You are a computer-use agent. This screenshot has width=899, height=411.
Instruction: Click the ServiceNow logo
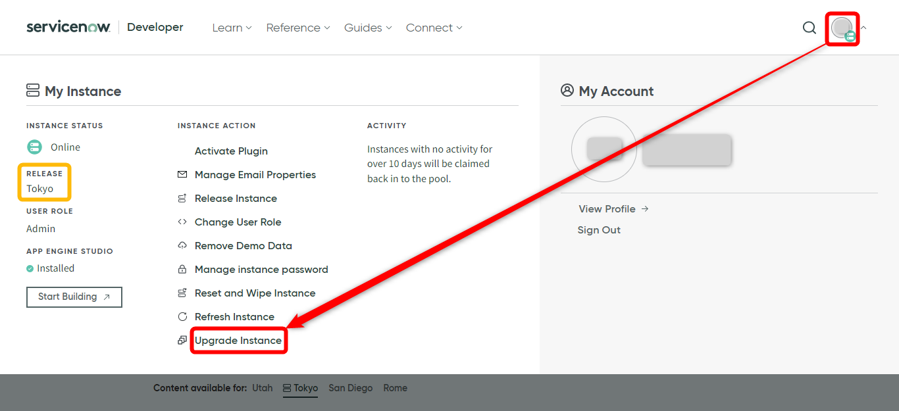click(68, 27)
